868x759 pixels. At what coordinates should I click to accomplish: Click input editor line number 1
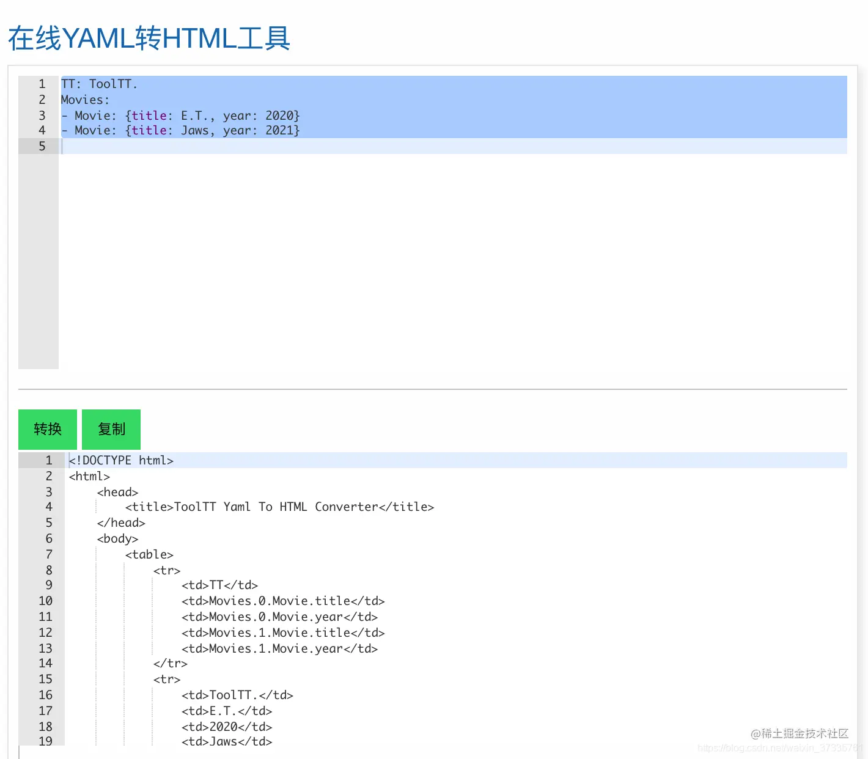42,84
